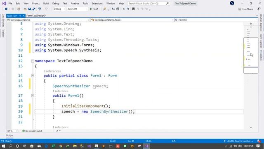The height and width of the screenshot is (149, 264).
Task: Open the Undo history dropdown arrow
Action: click(x=43, y=9)
